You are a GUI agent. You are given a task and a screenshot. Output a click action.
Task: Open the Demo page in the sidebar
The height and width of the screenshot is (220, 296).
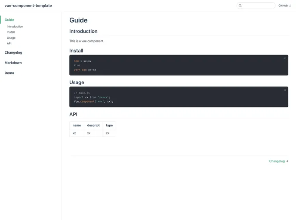pyautogui.click(x=9, y=73)
